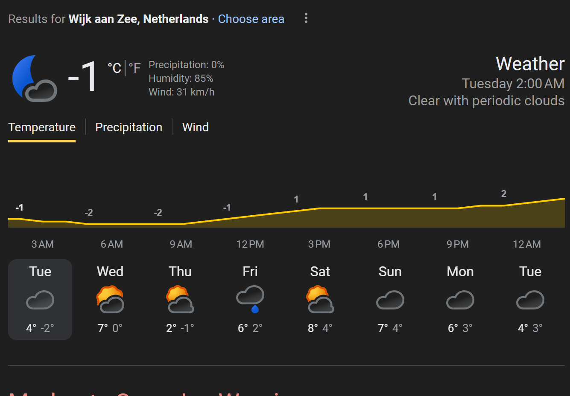Screen dimensions: 570x396
Task: Click Wednesday's partly sunny icon
Action: click(110, 300)
